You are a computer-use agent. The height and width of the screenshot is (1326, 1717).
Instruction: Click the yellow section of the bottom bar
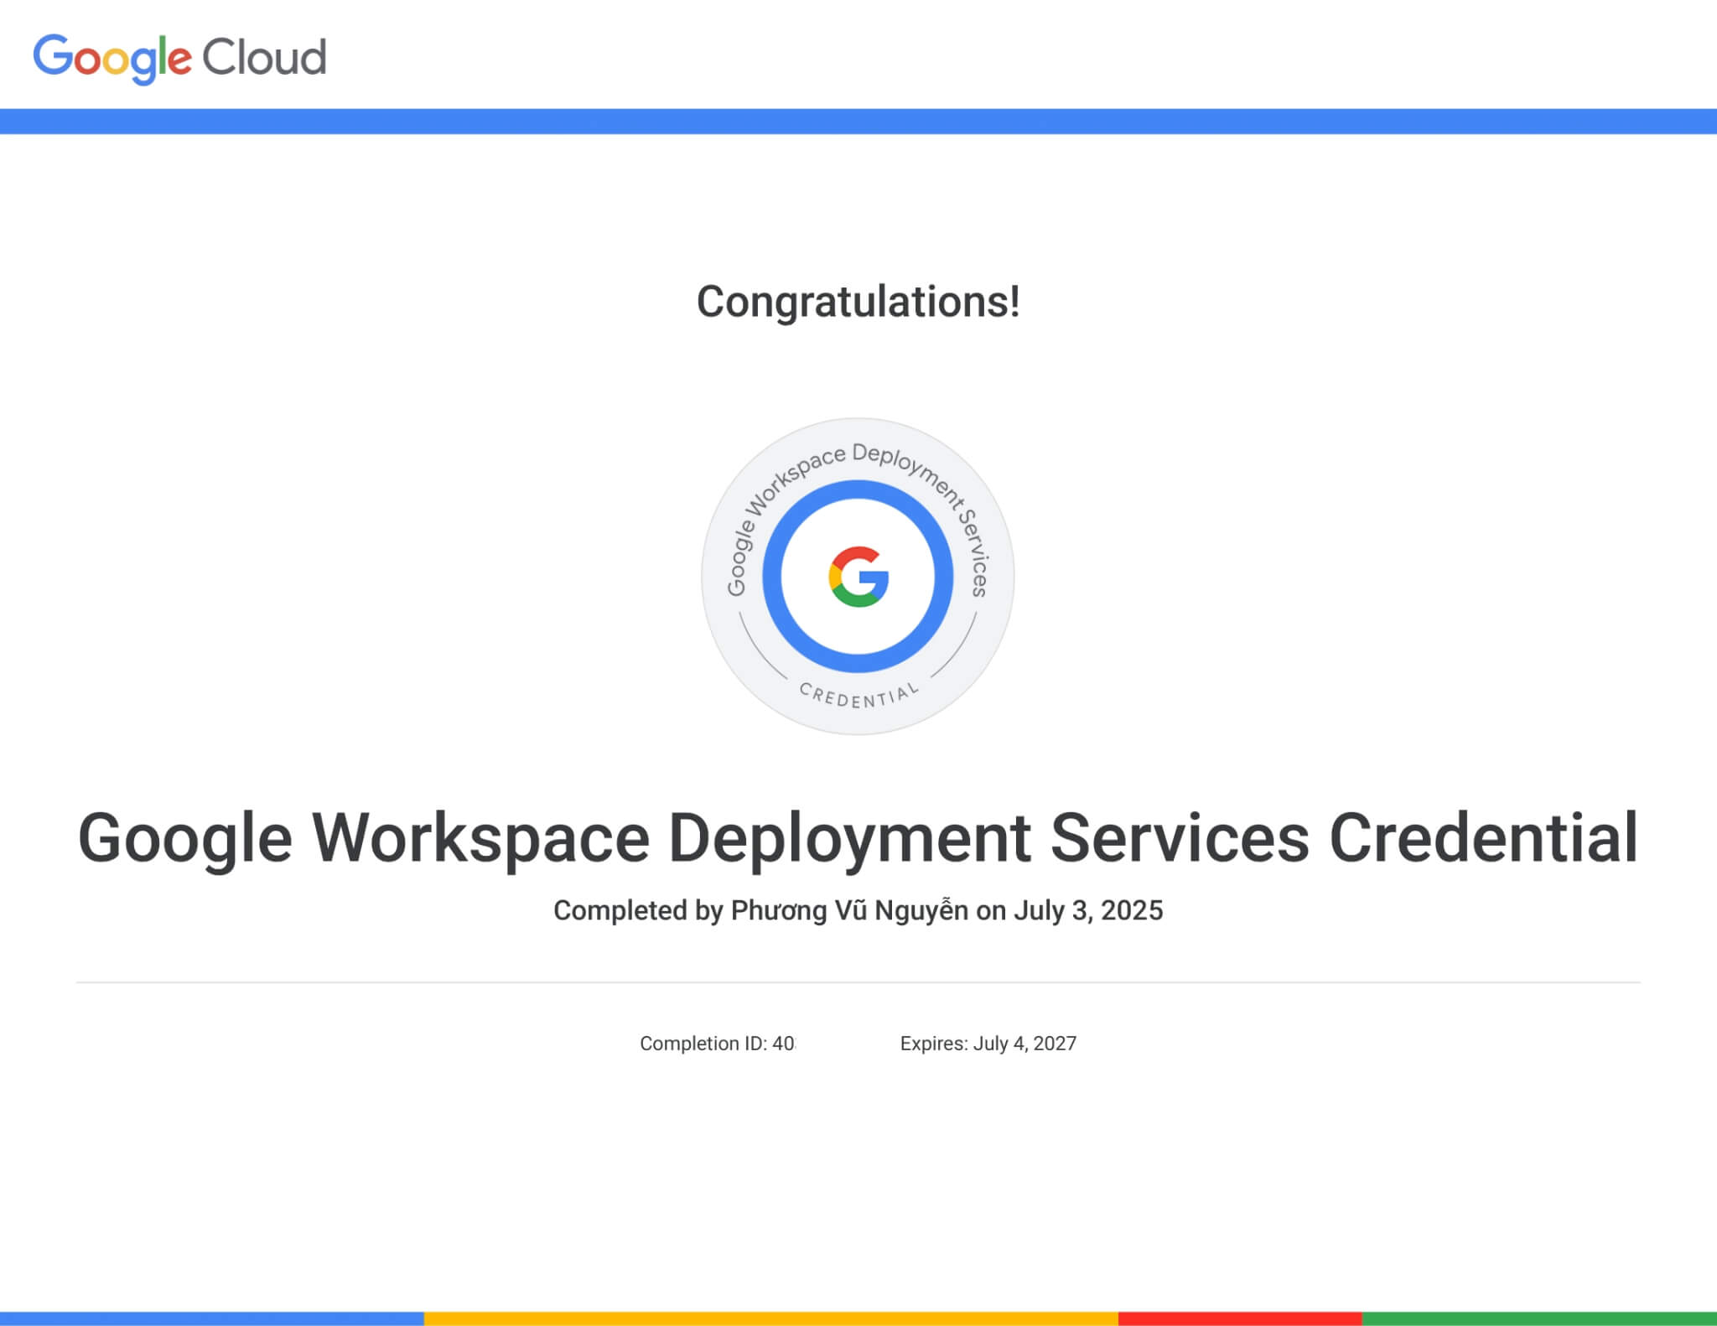click(771, 1318)
